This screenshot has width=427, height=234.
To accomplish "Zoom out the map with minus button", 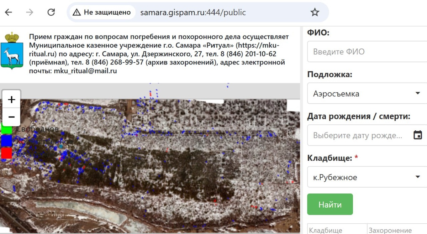I will (x=11, y=117).
